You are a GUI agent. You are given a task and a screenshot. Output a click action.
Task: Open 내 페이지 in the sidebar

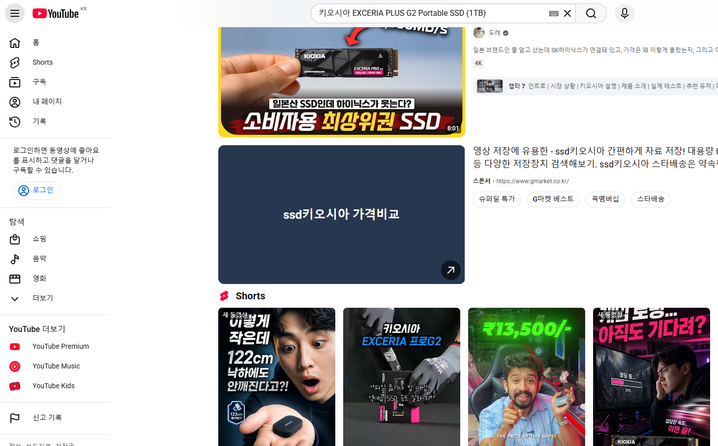coord(55,102)
